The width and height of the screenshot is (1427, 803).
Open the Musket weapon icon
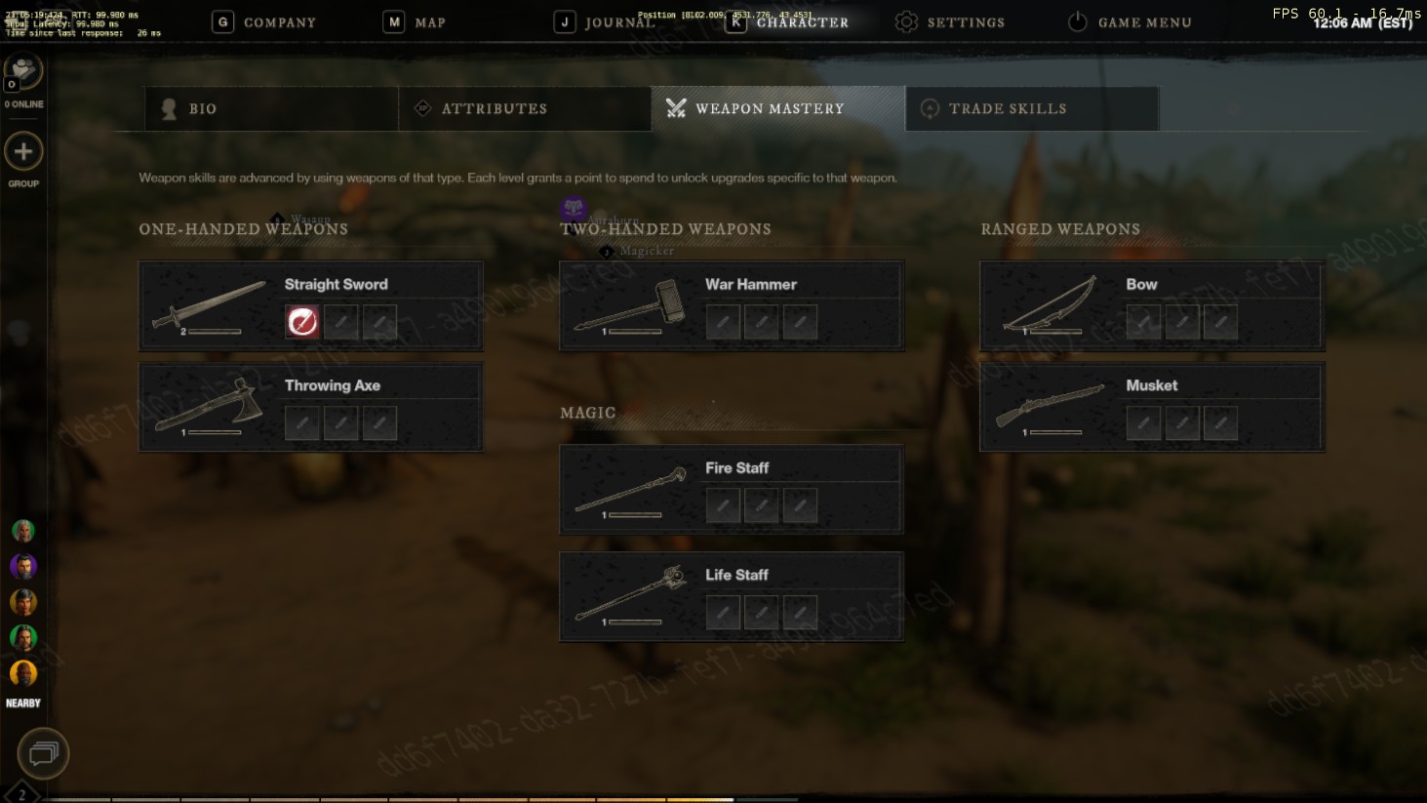[x=1050, y=406]
